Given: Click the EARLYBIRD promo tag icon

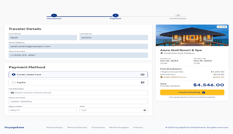Looking at the screenshot, I should [x=162, y=77].
